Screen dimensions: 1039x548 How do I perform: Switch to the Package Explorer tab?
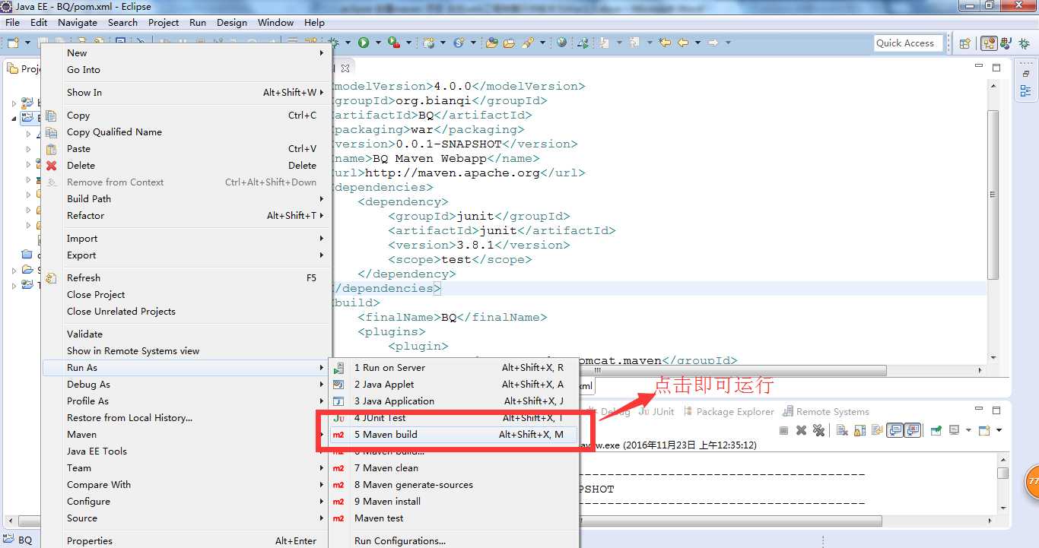(728, 411)
